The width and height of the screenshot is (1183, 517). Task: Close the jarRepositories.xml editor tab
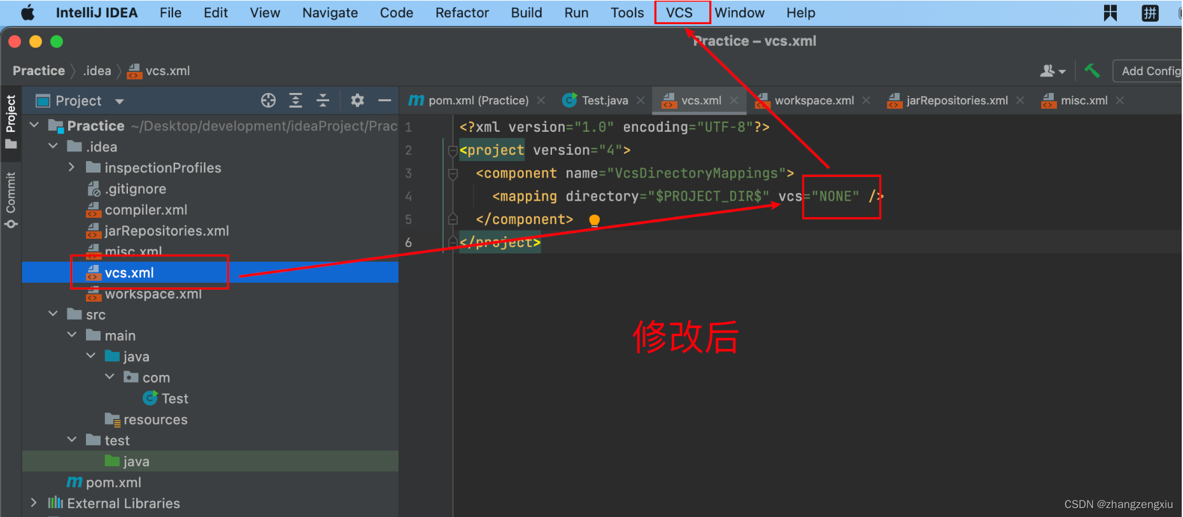[1020, 101]
